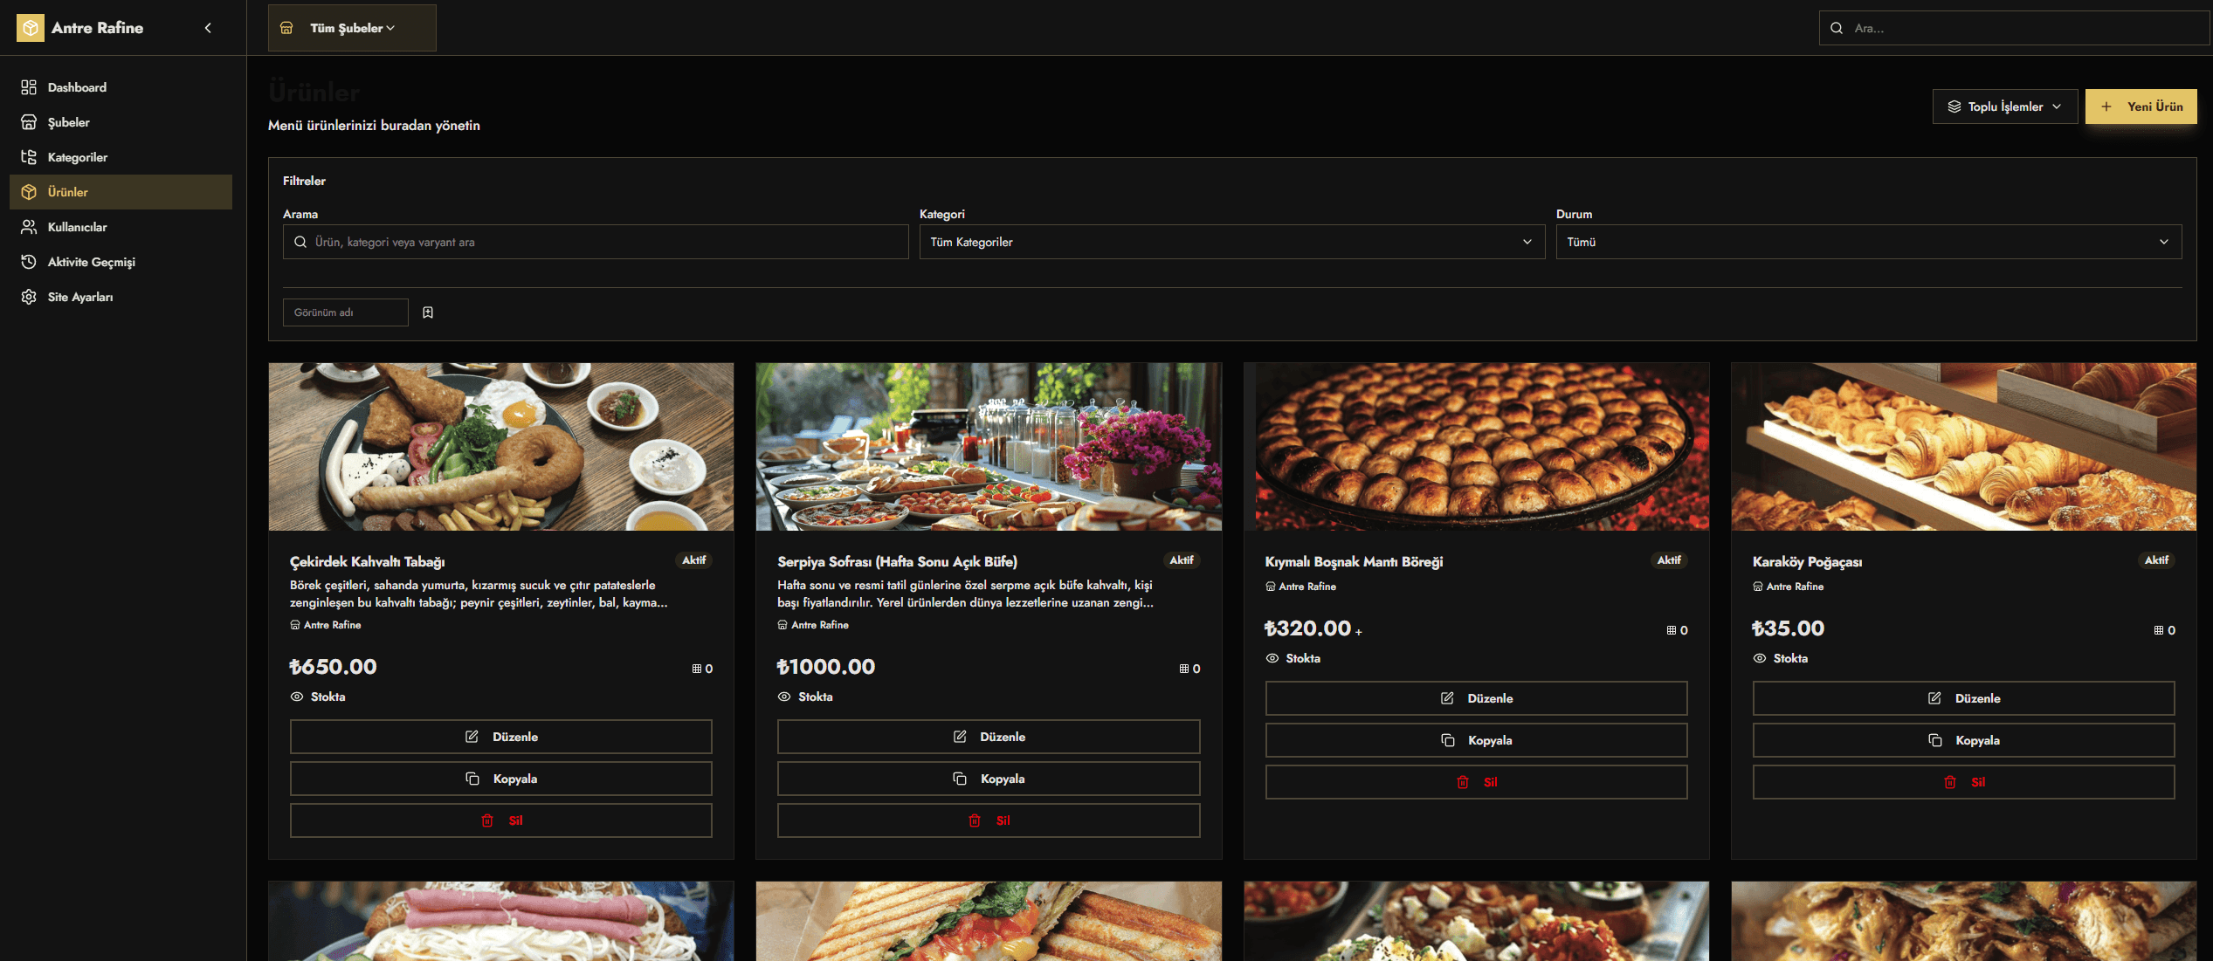The height and width of the screenshot is (961, 2213).
Task: Click the Aktivite Geçmişi history icon
Action: coord(29,262)
